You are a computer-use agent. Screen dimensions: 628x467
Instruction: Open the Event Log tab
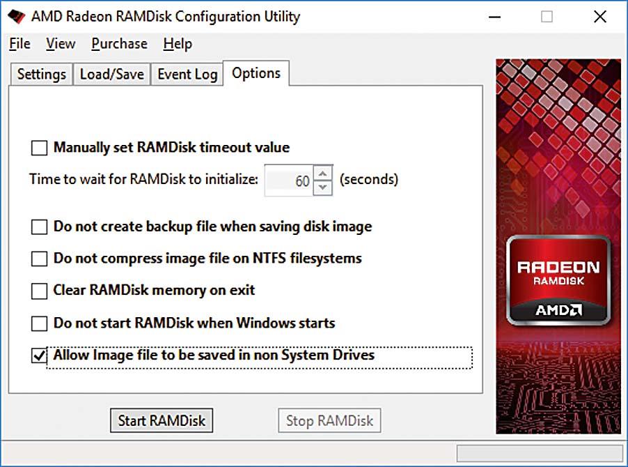187,75
